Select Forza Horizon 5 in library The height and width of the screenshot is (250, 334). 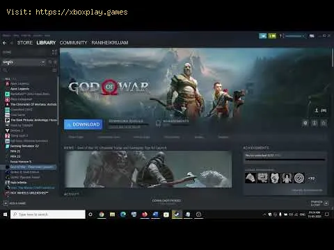21,162
